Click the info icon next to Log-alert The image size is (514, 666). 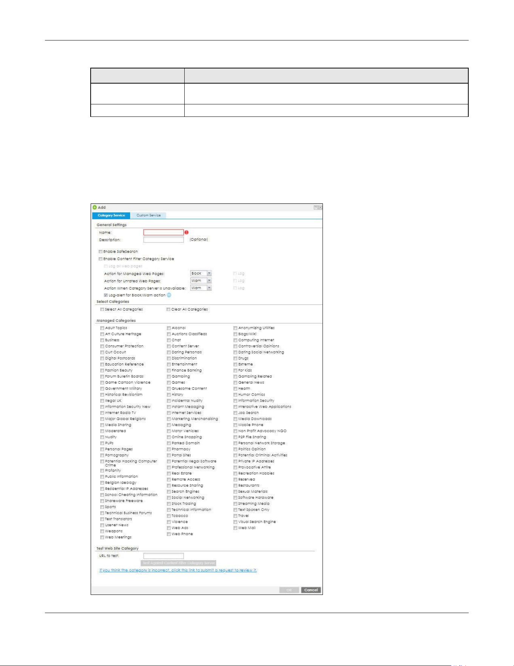pos(169,295)
